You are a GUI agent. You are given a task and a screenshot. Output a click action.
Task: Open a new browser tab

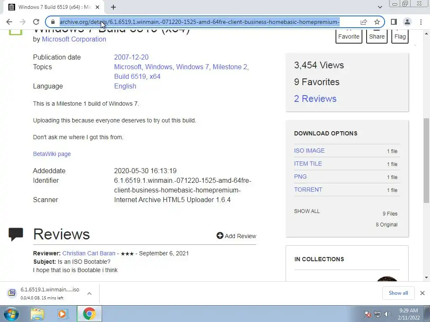[113, 8]
